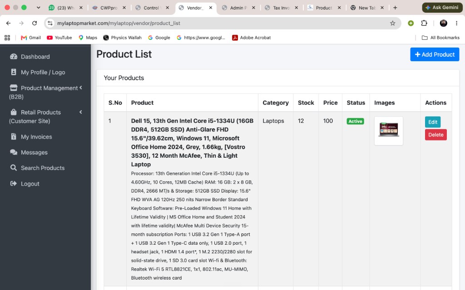
Task: Open Physics Wallah bookmark
Action: (x=122, y=38)
